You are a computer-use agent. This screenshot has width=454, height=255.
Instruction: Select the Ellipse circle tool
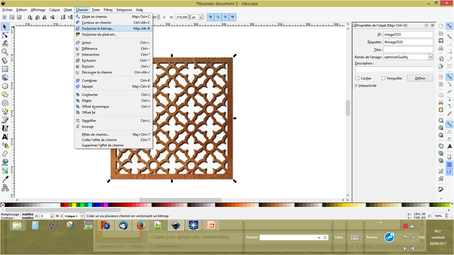tap(5, 86)
